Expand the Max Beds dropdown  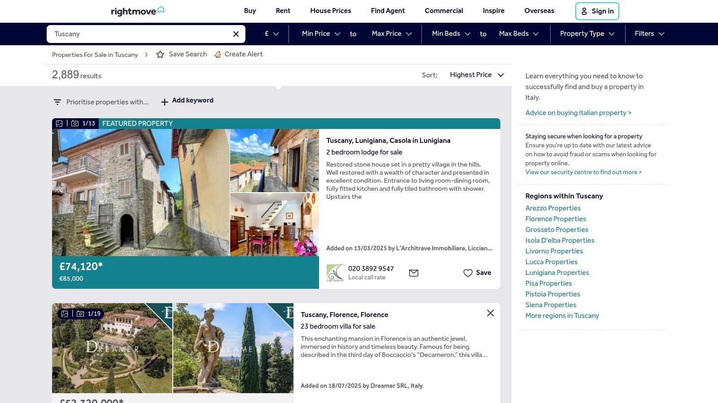[x=519, y=34]
